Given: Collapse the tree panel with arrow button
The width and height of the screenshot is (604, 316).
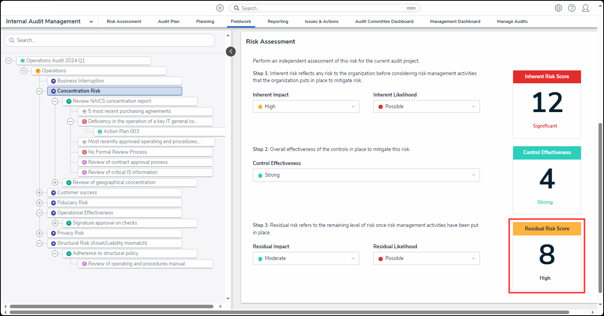Looking at the screenshot, I should click(x=231, y=51).
